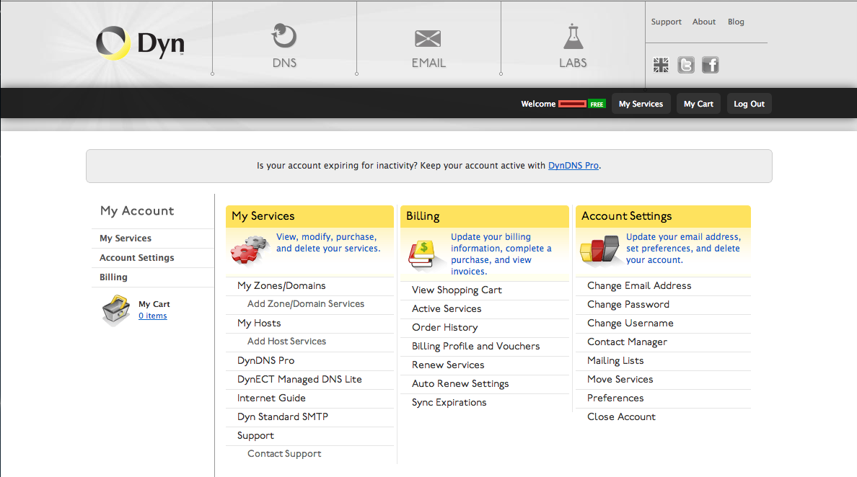Screen dimensions: 857x477
Task: Click the My Cart label in sidebar
Action: coord(154,304)
